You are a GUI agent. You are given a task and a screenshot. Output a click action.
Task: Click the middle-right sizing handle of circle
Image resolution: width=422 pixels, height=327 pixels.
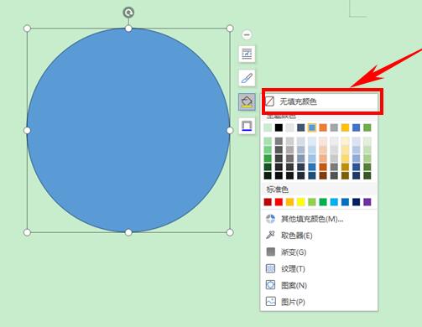[x=230, y=130]
